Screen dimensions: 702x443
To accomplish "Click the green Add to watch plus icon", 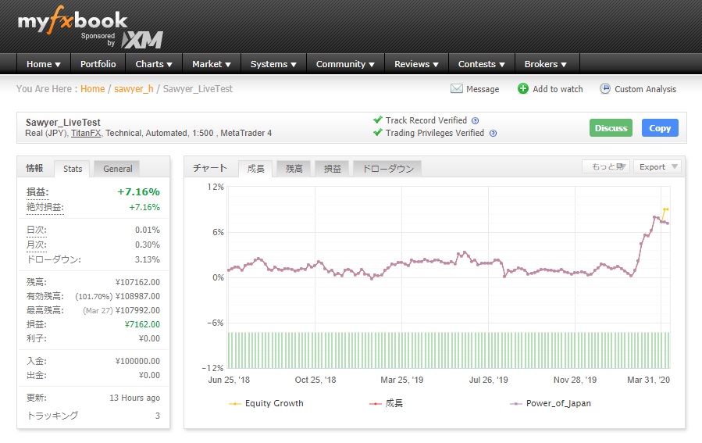I will [x=523, y=89].
